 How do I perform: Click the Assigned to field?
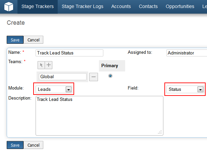[186, 53]
